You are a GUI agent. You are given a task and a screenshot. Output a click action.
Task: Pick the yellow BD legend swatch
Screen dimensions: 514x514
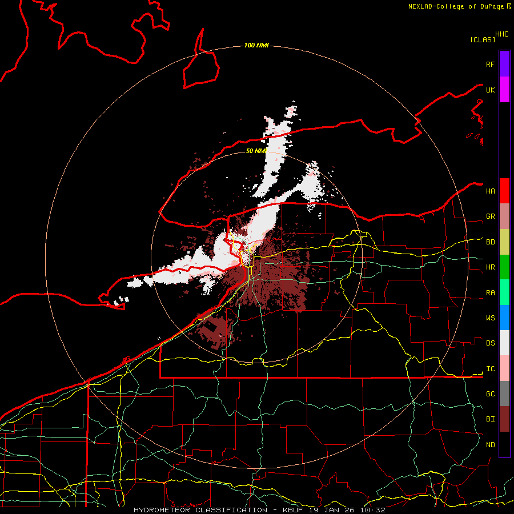[x=504, y=242]
